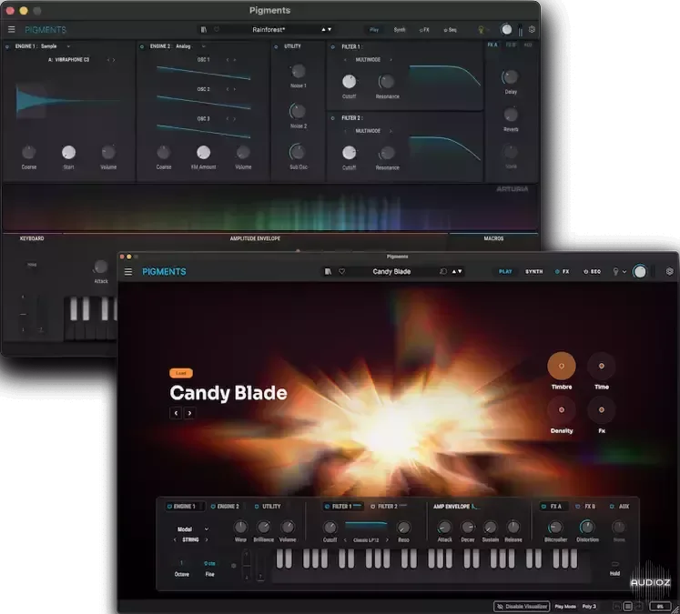Expand the Modal engine type dropdown
The height and width of the screenshot is (614, 680).
[207, 529]
